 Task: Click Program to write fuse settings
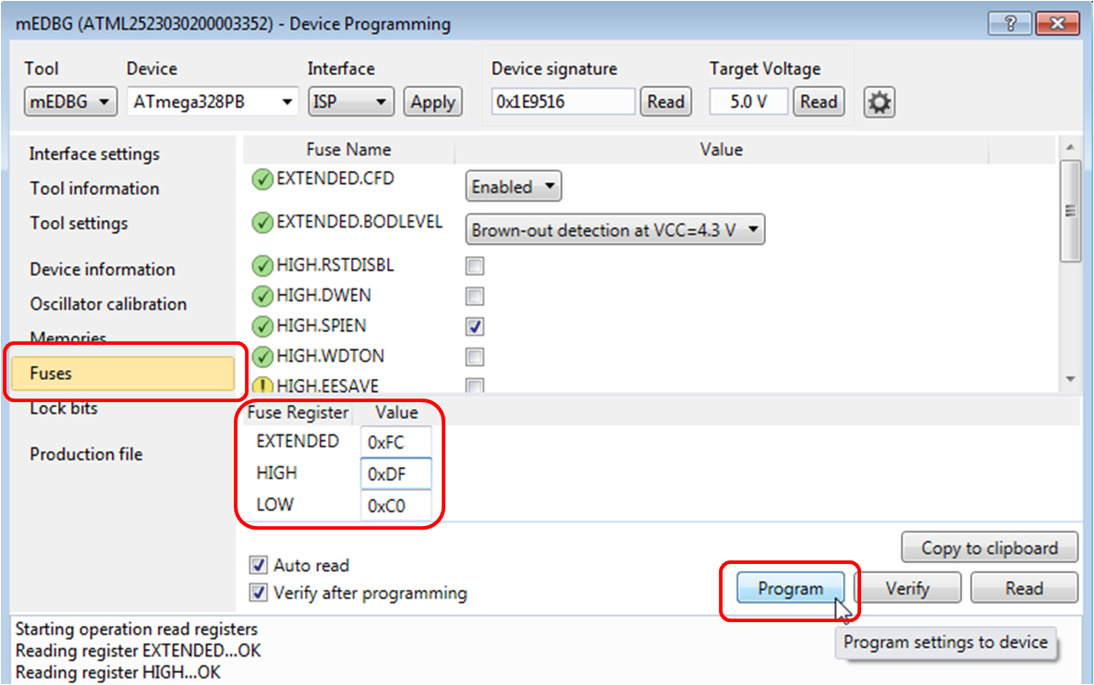click(x=790, y=588)
